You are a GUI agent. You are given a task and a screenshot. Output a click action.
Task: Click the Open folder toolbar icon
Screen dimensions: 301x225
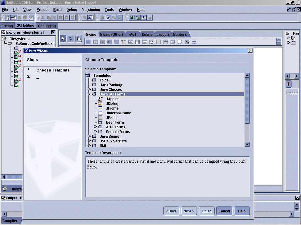[x=14, y=18]
